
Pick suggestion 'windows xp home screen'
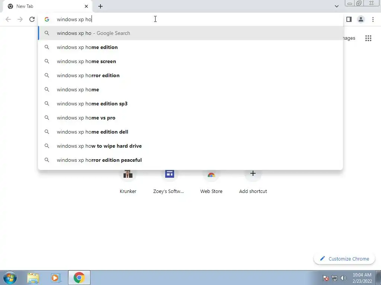pyautogui.click(x=190, y=61)
